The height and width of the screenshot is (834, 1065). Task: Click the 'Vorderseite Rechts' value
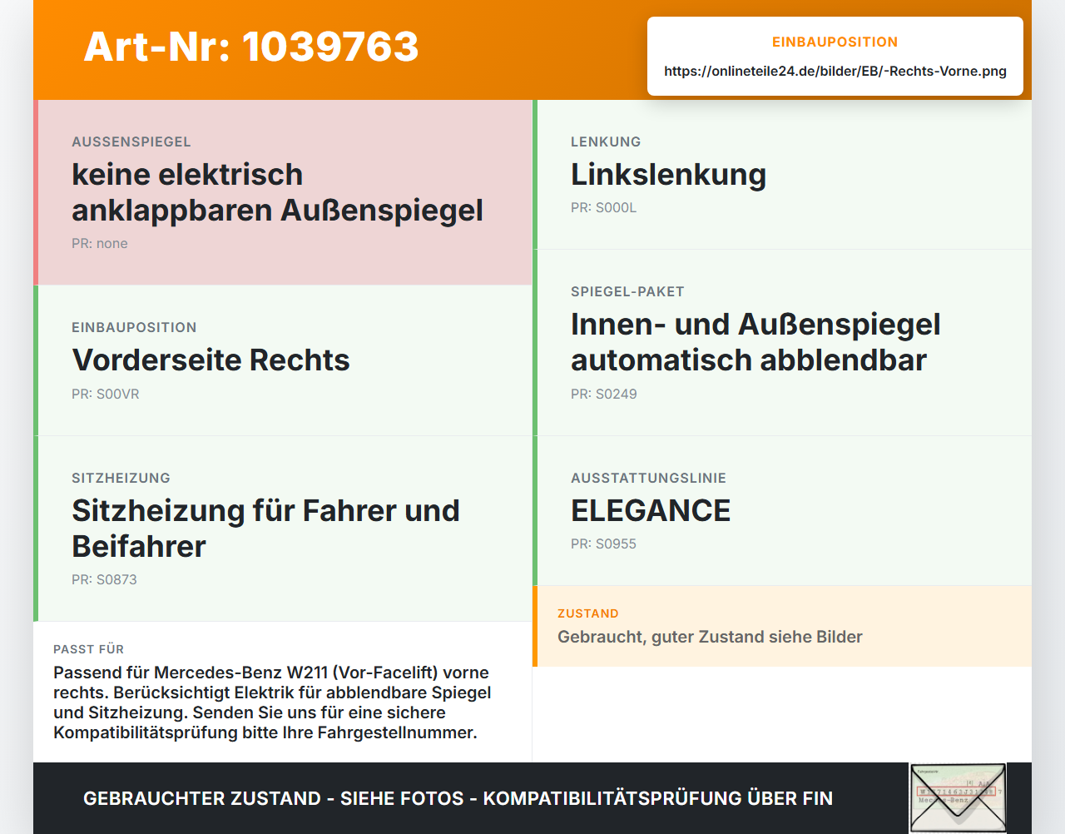pyautogui.click(x=211, y=360)
